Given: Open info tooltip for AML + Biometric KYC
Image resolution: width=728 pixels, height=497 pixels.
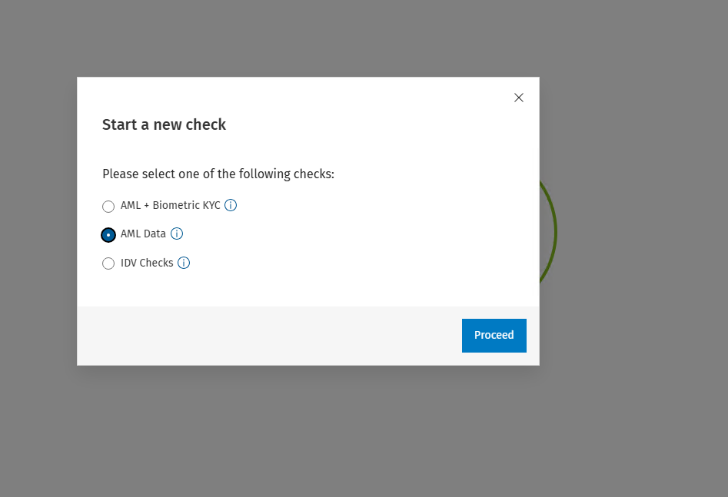Looking at the screenshot, I should click(231, 205).
